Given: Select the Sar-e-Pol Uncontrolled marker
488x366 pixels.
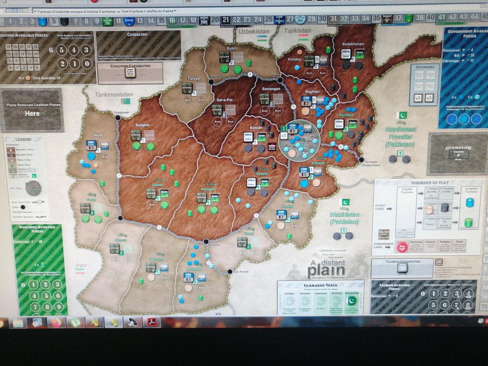Looking at the screenshot, I should (217, 110).
